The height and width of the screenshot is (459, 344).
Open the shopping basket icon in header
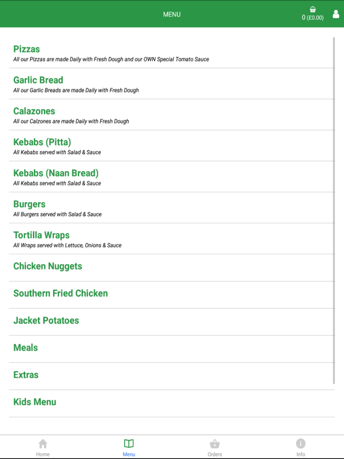(313, 10)
